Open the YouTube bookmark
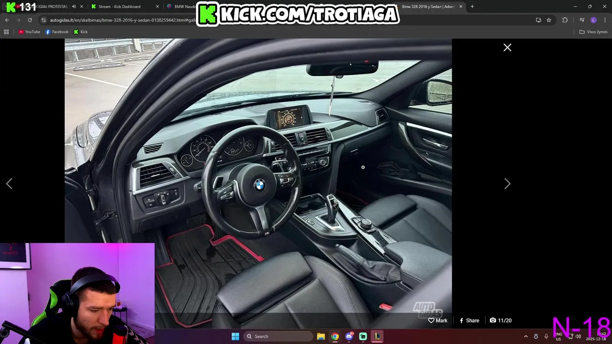Viewport: 612px width, 344px height. pos(30,32)
